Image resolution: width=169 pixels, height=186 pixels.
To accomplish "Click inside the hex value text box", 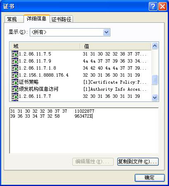I will [84, 130].
